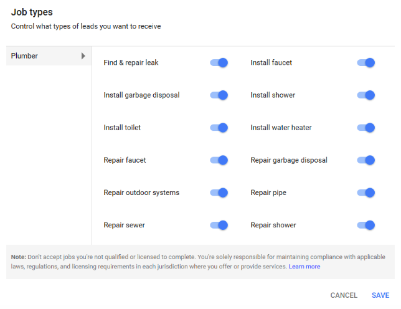Disable the Install shower switch
Viewport: 401px width, 309px height.
pyautogui.click(x=366, y=95)
